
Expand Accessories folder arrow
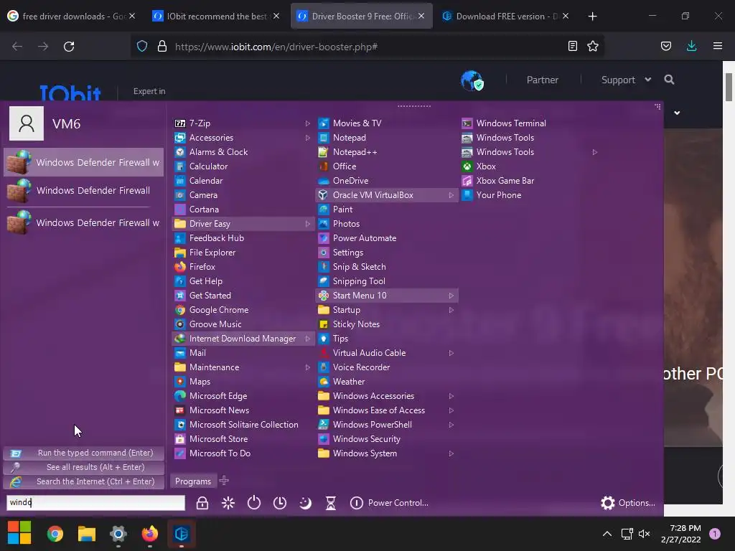pos(307,138)
